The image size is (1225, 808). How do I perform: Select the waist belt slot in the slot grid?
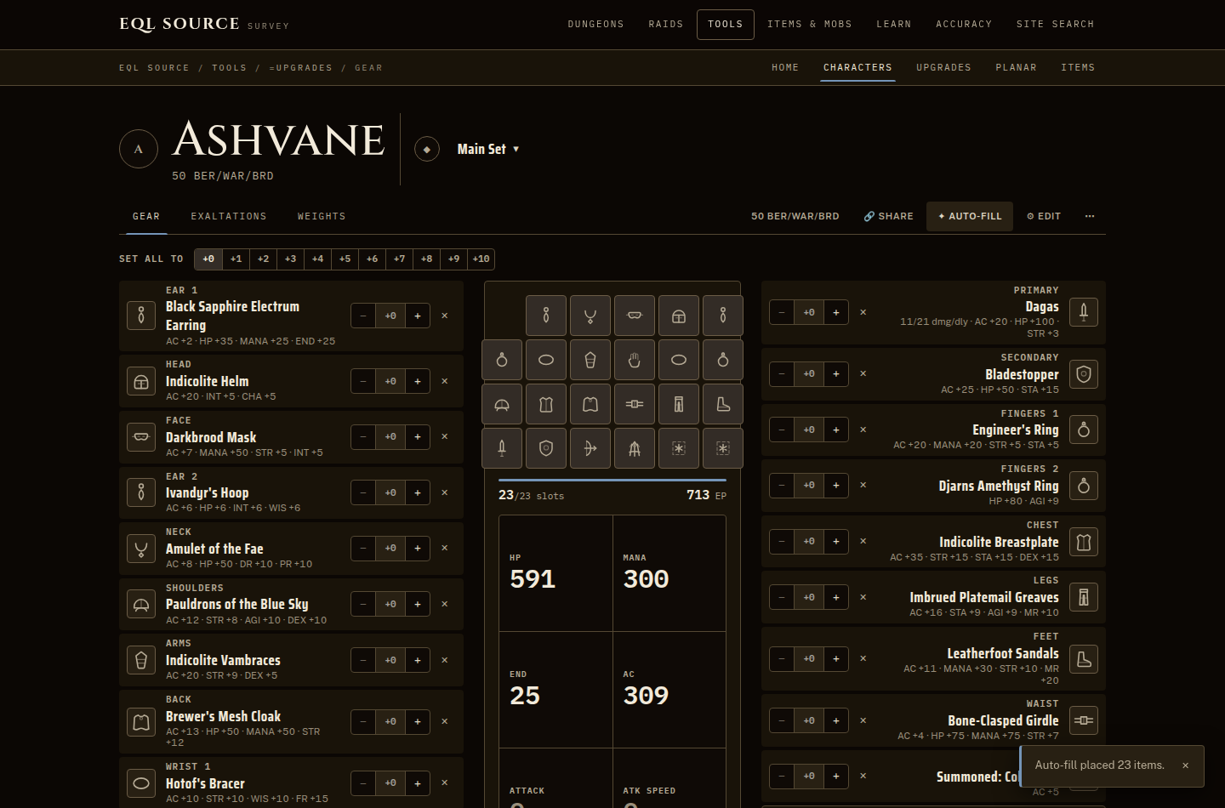(635, 405)
